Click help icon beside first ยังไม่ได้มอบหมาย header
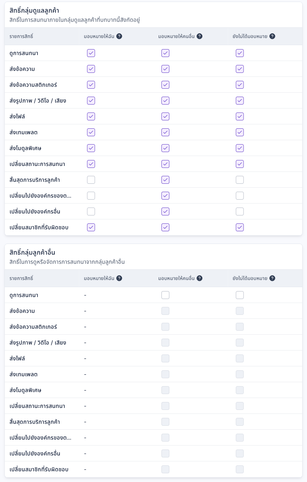Viewport: 307px width, 482px height. pyautogui.click(x=272, y=36)
